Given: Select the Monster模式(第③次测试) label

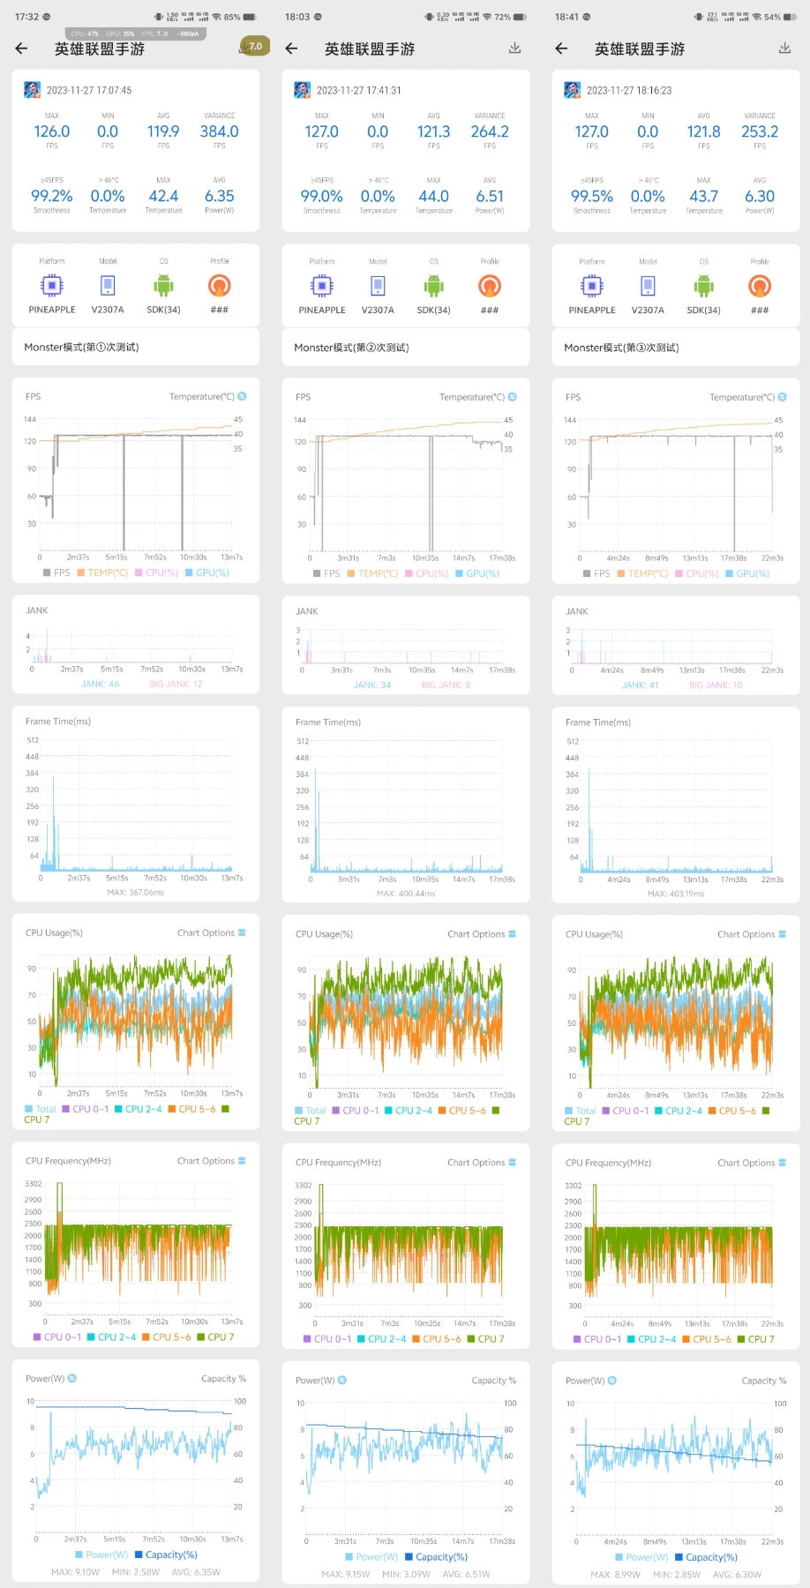Looking at the screenshot, I should pos(621,348).
